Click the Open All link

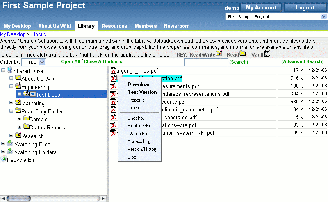click(x=71, y=62)
